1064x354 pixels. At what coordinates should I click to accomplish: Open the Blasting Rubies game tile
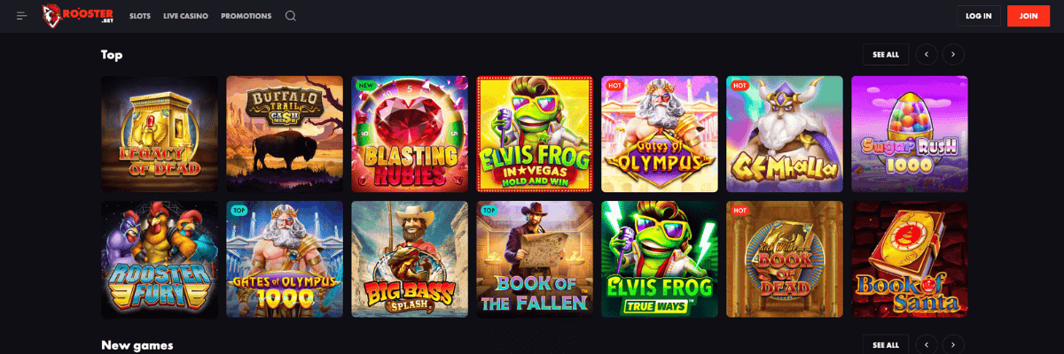tap(410, 134)
